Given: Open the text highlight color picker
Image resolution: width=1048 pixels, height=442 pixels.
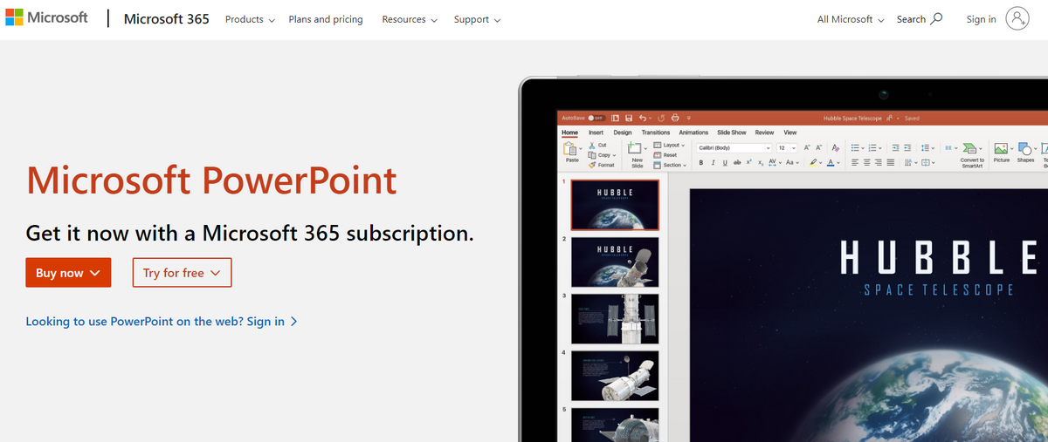Looking at the screenshot, I should point(815,162).
